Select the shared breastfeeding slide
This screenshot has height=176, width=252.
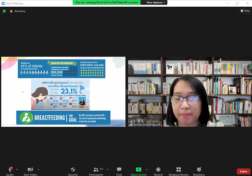(x=63, y=92)
